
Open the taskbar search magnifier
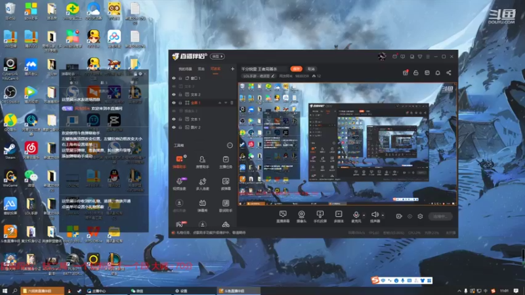coord(14,291)
